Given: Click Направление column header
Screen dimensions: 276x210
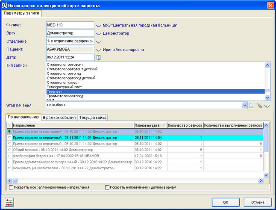Looking at the screenshot, I should [73, 125].
